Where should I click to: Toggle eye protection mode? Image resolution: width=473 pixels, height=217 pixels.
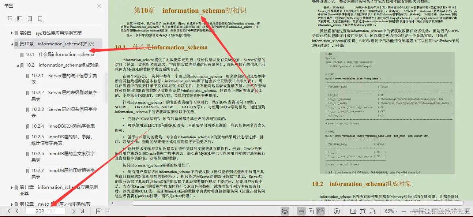click(285, 211)
